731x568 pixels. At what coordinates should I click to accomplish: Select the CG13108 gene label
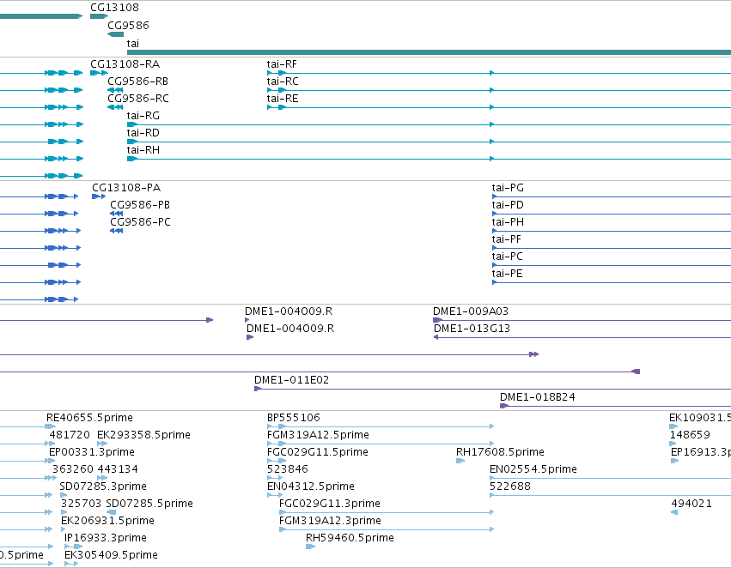pyautogui.click(x=114, y=8)
